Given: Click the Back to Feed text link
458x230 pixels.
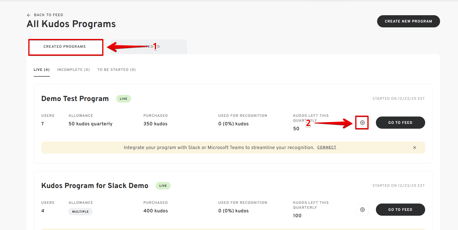Looking at the screenshot, I should pos(48,15).
